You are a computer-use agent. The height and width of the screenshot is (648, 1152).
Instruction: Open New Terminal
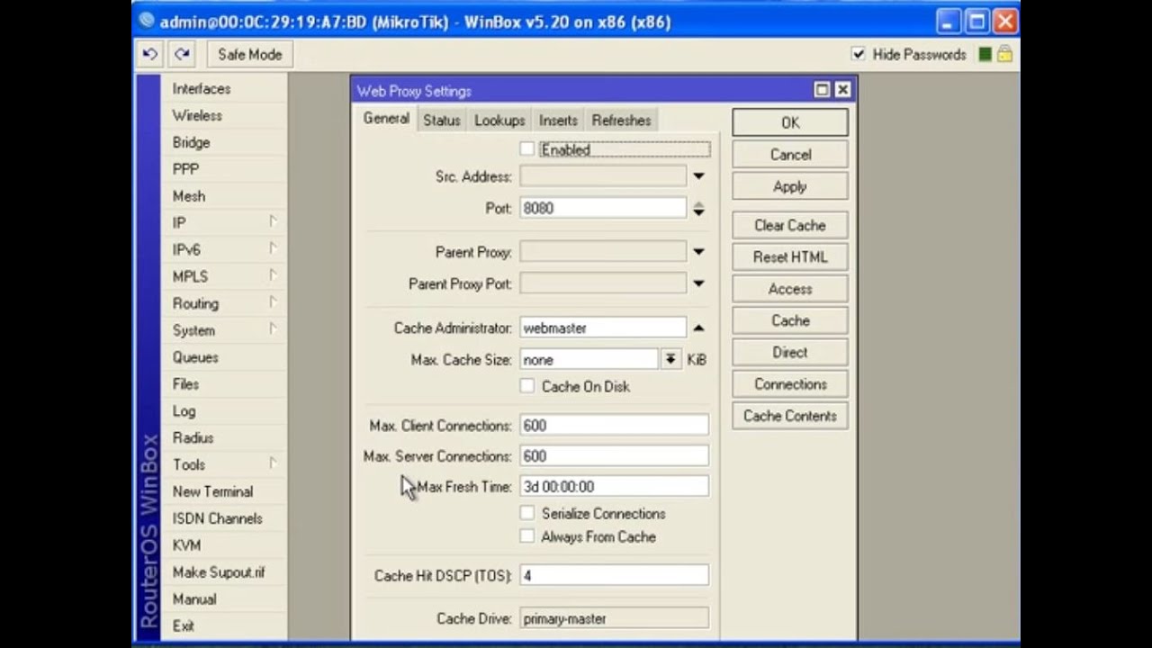click(x=212, y=491)
